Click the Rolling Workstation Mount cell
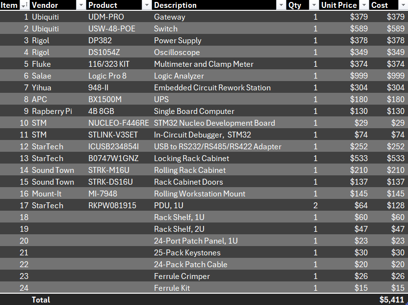 pyautogui.click(x=219, y=194)
